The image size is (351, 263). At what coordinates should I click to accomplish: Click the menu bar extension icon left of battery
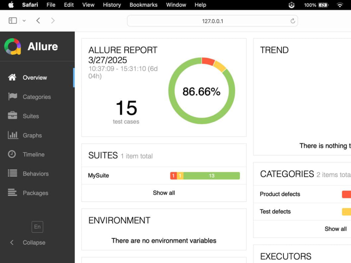(291, 5)
